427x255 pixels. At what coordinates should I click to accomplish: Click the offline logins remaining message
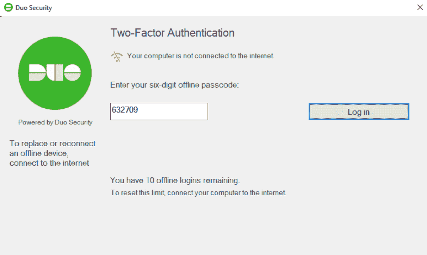[x=174, y=180]
